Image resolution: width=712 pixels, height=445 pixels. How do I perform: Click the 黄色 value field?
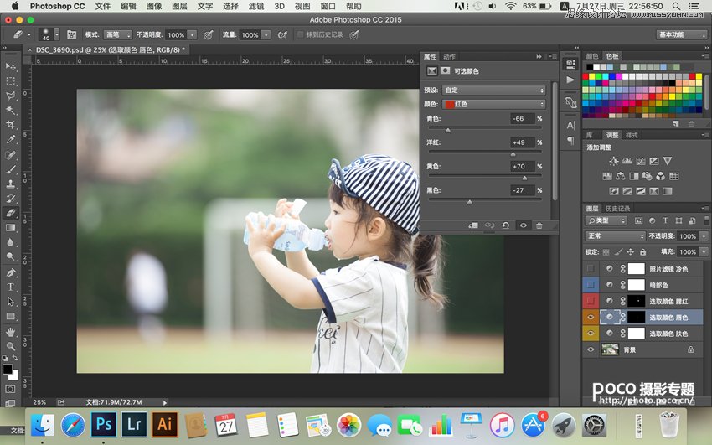point(522,166)
